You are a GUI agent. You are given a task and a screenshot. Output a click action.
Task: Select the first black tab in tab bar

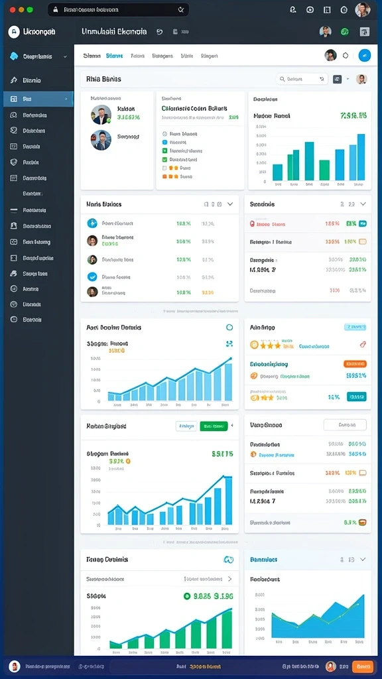tap(92, 56)
